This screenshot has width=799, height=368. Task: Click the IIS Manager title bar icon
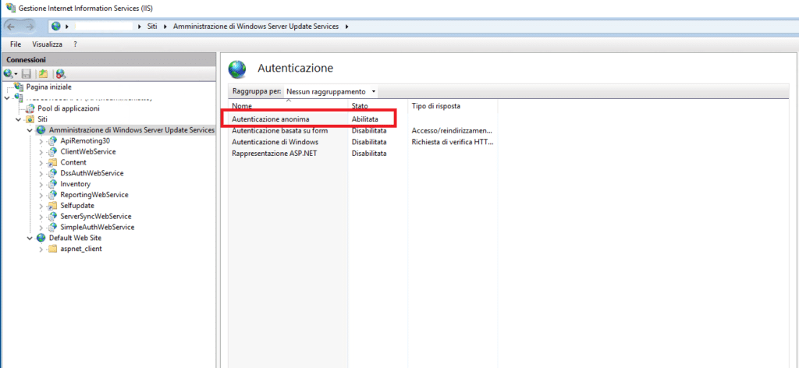click(x=9, y=8)
